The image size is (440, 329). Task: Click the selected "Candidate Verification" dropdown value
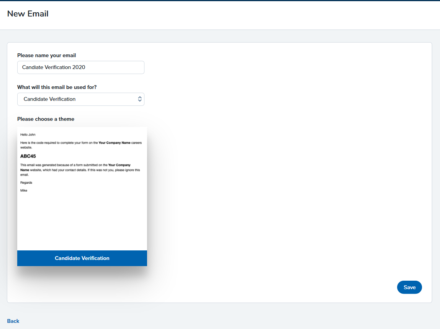pyautogui.click(x=49, y=99)
